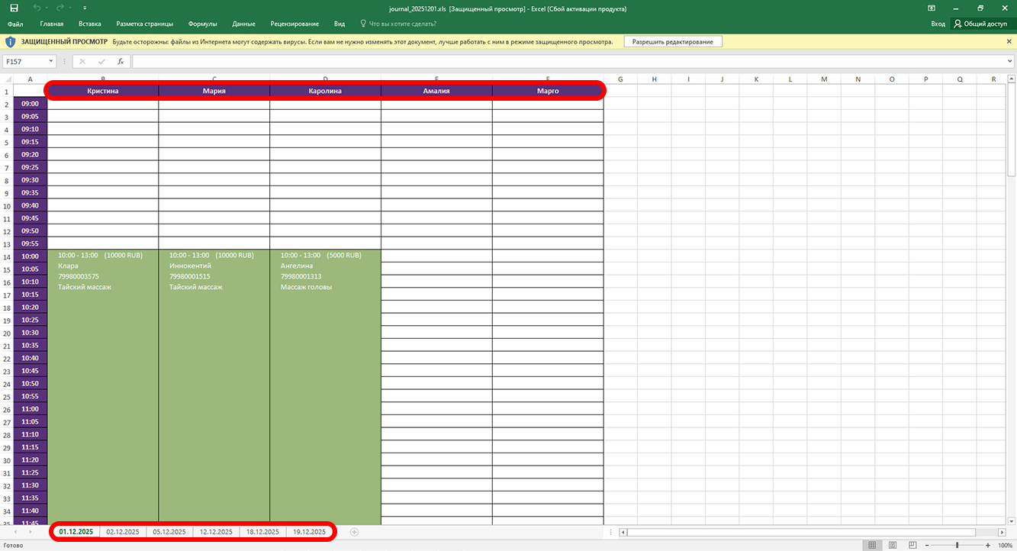Close the Protected View warning bar

point(1009,42)
